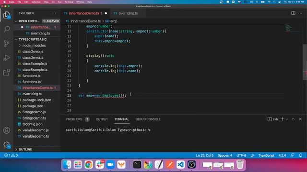
Task: Open Explorer panel ellipsis menu
Action: pos(54,13)
